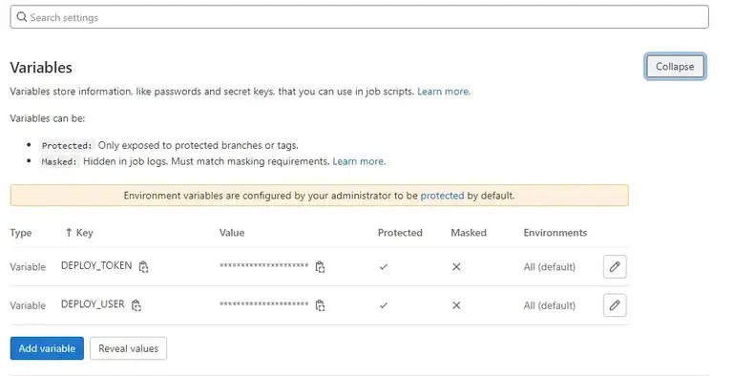Select the DEPLOY_TOKEN key text
This screenshot has width=733, height=376.
[x=96, y=265]
